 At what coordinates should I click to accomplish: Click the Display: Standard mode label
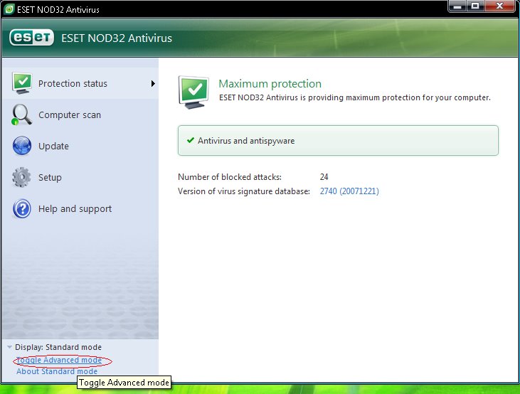click(58, 347)
